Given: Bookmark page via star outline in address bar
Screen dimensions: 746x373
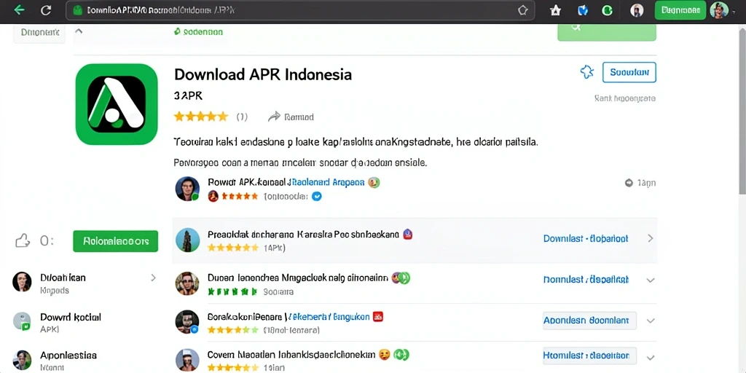Looking at the screenshot, I should click(x=522, y=10).
